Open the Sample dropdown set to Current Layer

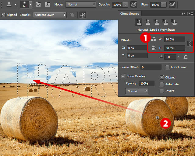pos(50,15)
